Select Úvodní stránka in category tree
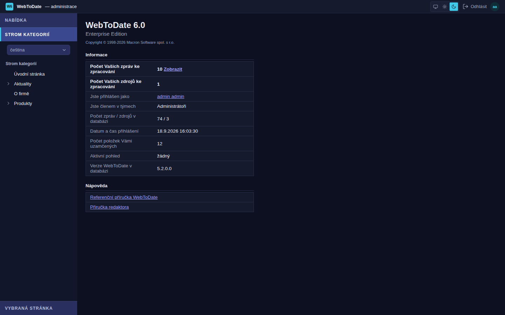Screen dimensions: 505x315 pos(29,74)
